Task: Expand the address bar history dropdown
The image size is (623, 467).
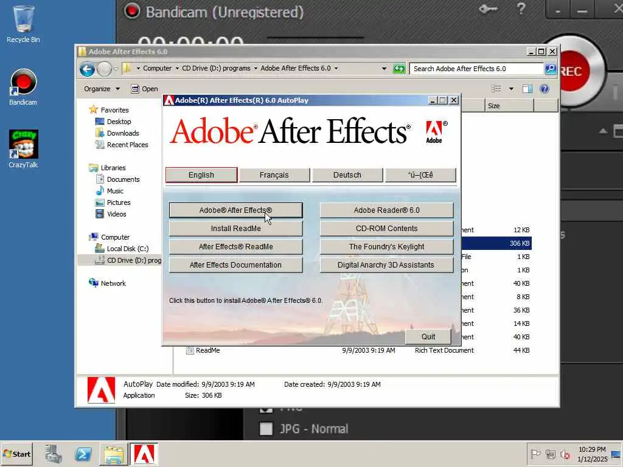Action: tap(384, 69)
